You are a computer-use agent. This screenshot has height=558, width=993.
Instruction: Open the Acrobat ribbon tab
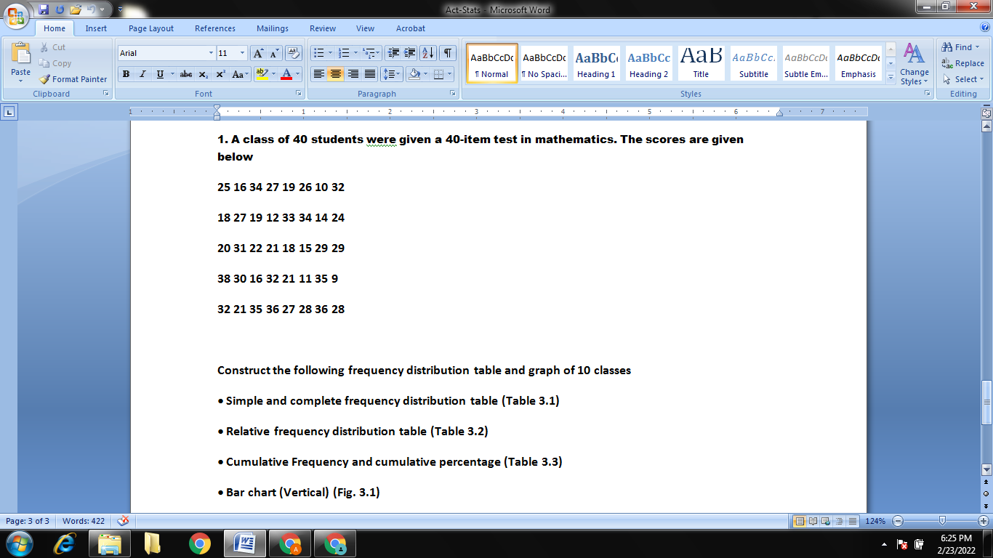(410, 28)
